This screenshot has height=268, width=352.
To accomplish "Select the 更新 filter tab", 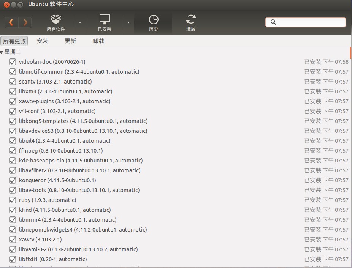I will tap(70, 41).
